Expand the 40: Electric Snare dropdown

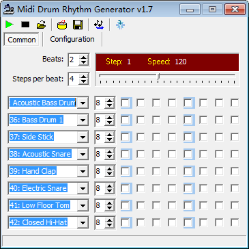pos(83,189)
